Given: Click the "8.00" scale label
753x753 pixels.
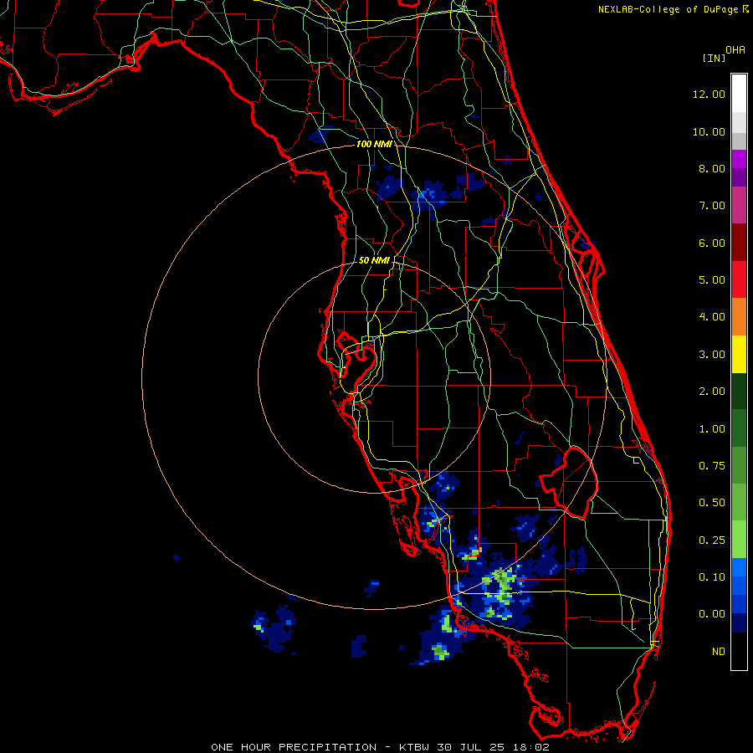Looking at the screenshot, I should (x=712, y=168).
